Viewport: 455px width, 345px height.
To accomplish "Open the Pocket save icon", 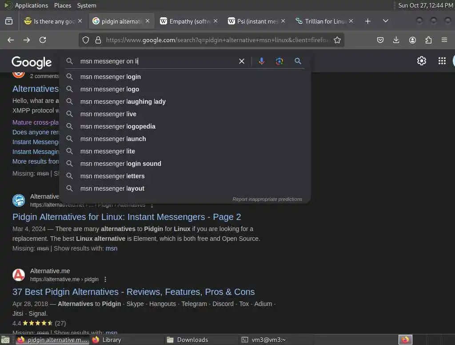I will pos(380,40).
